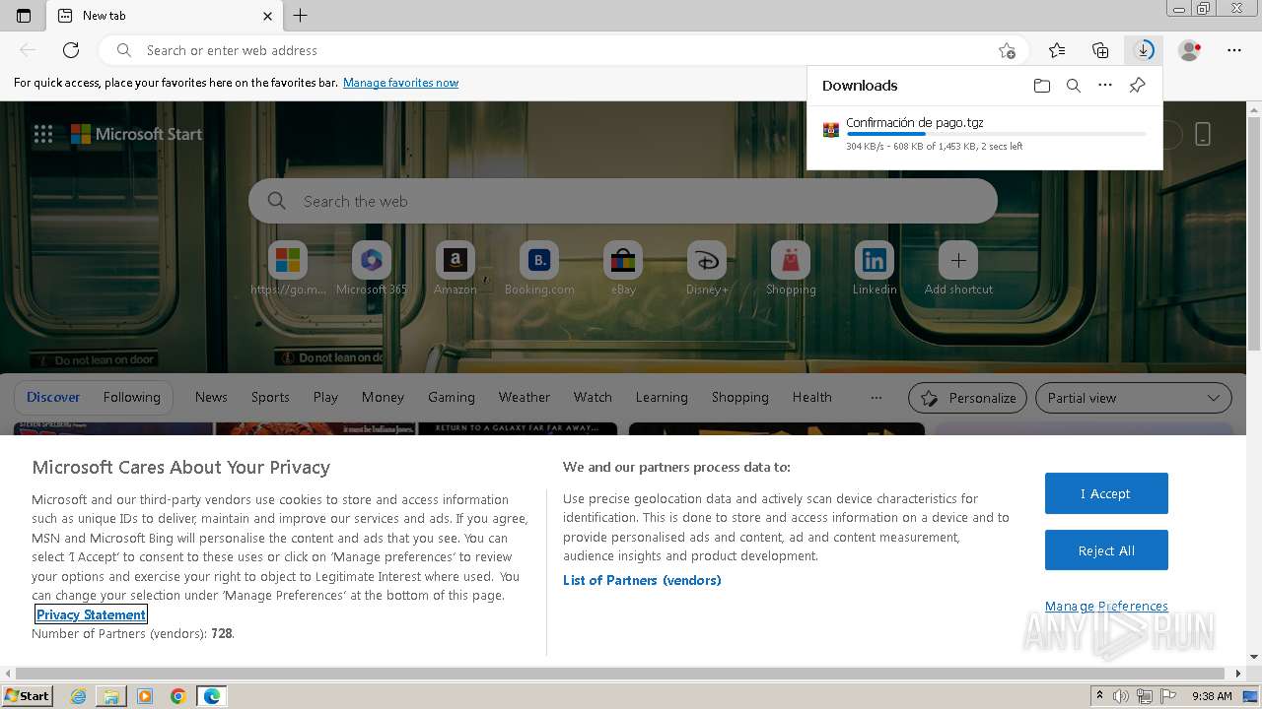Open the Booking.com shortcut
This screenshot has height=709, width=1262.
pos(539,269)
